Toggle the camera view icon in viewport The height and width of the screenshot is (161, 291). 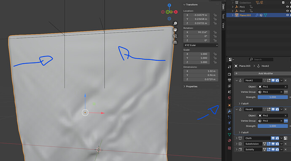(x=175, y=36)
